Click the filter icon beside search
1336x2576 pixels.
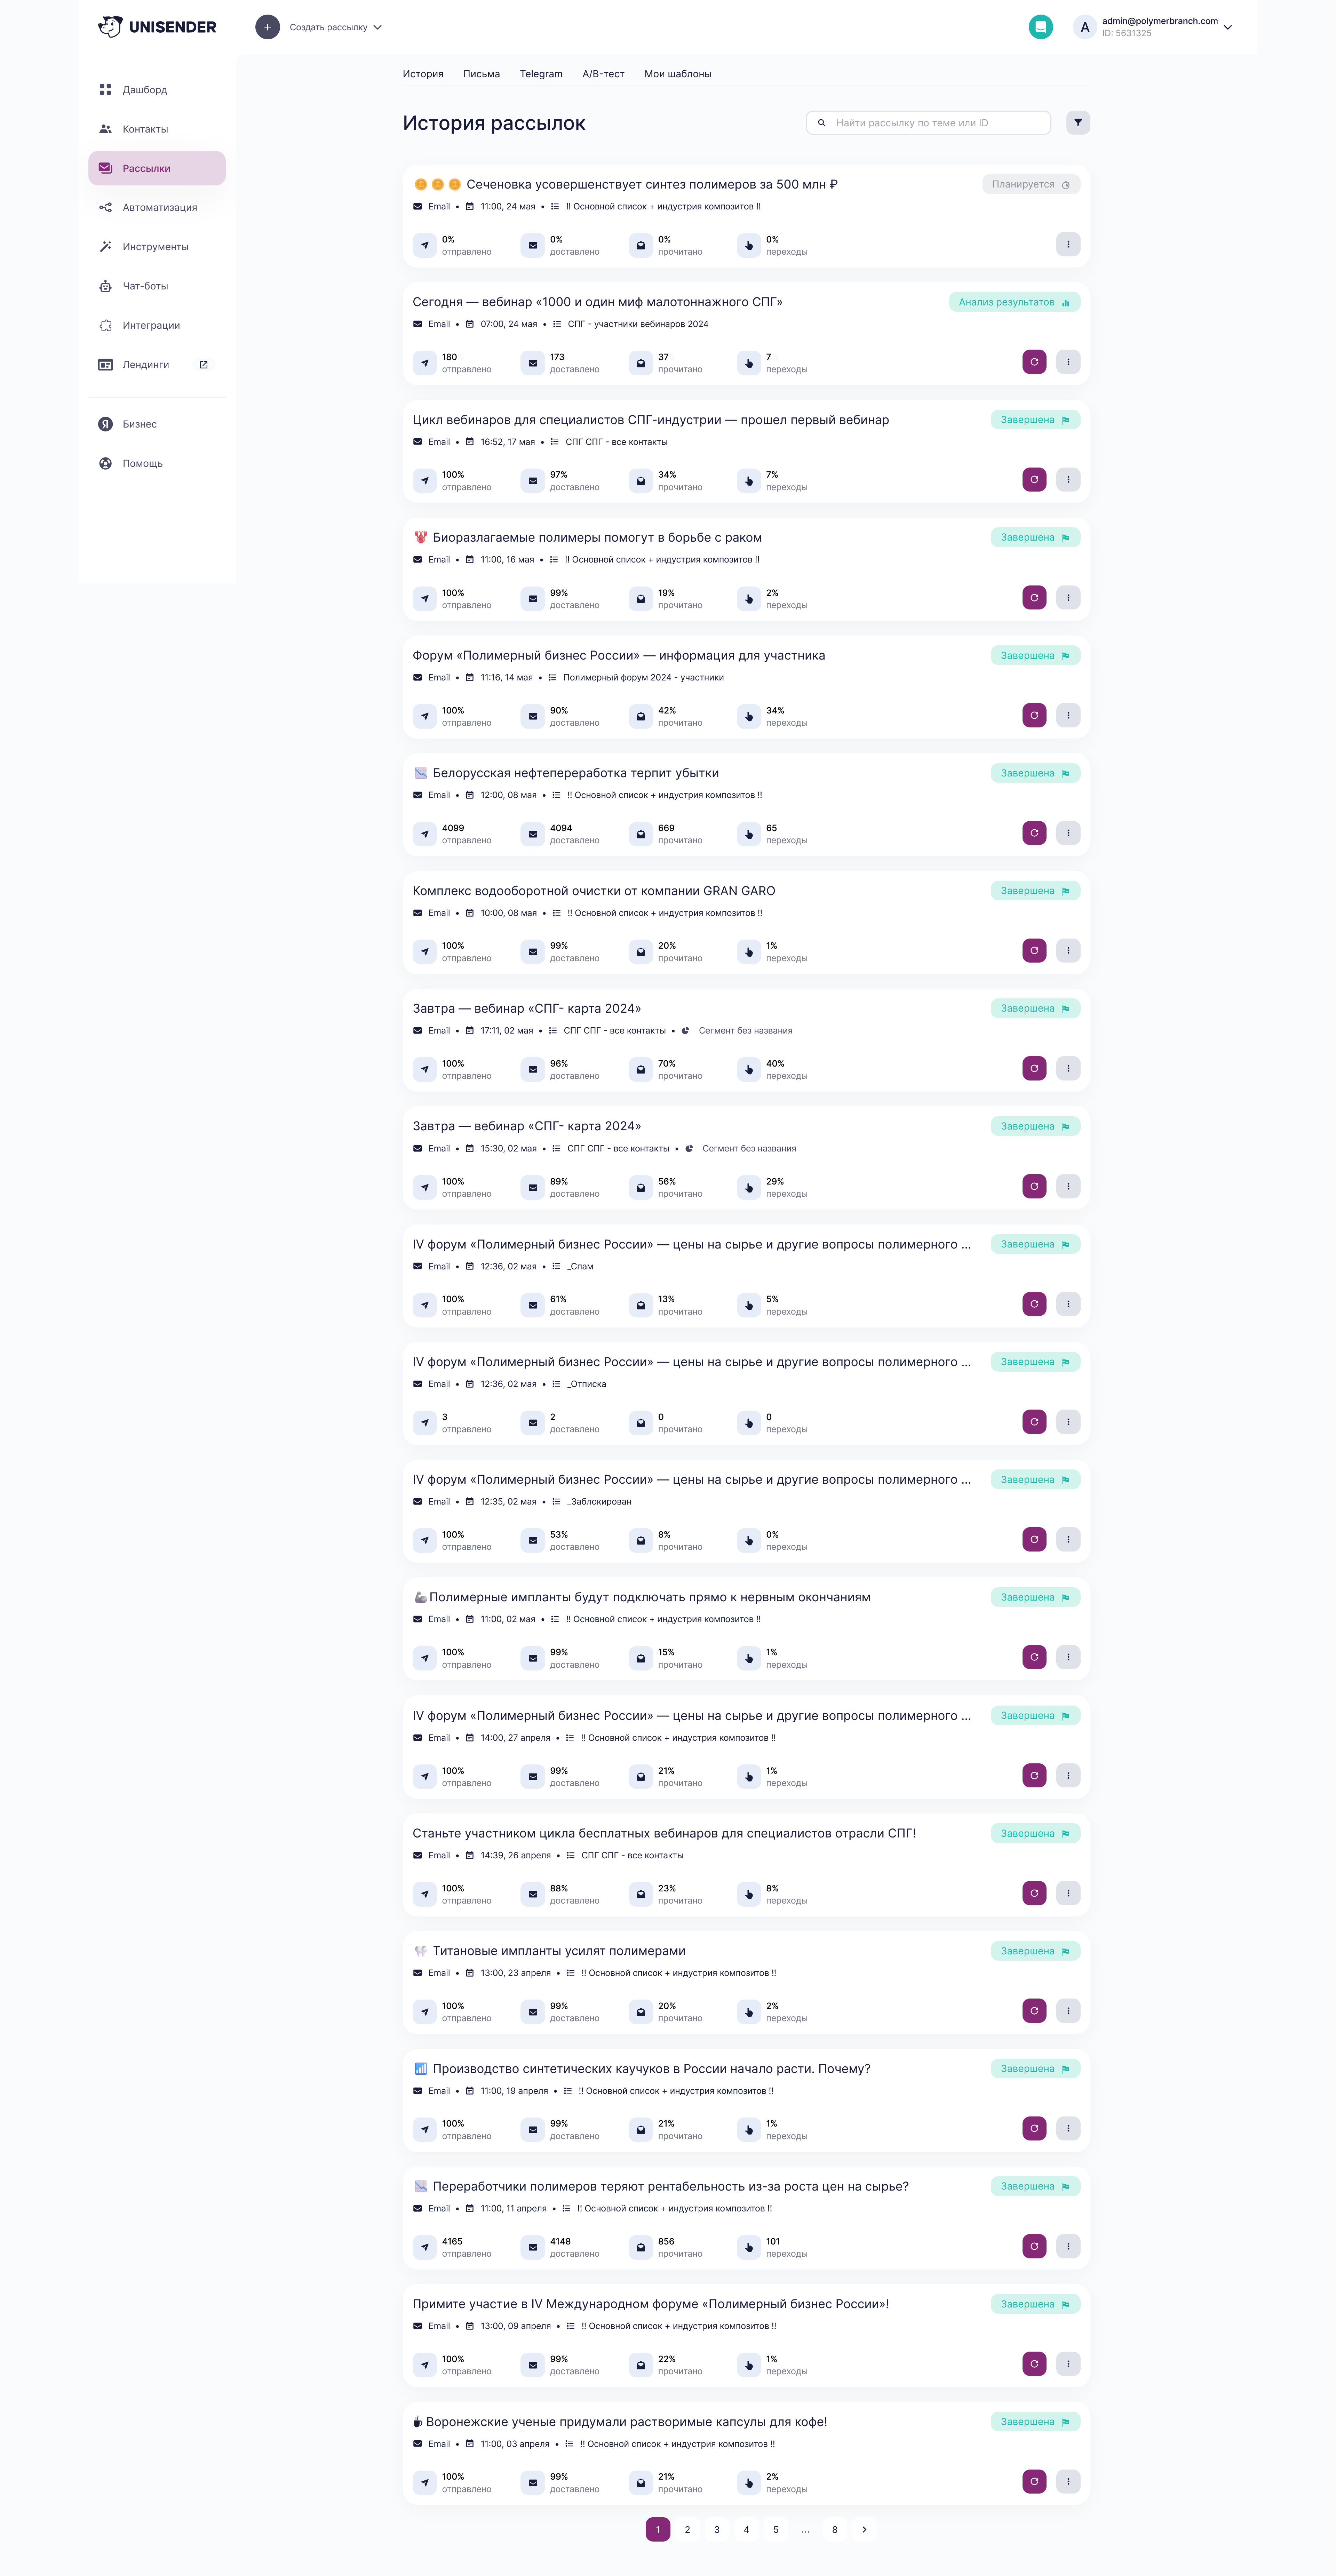coord(1077,123)
